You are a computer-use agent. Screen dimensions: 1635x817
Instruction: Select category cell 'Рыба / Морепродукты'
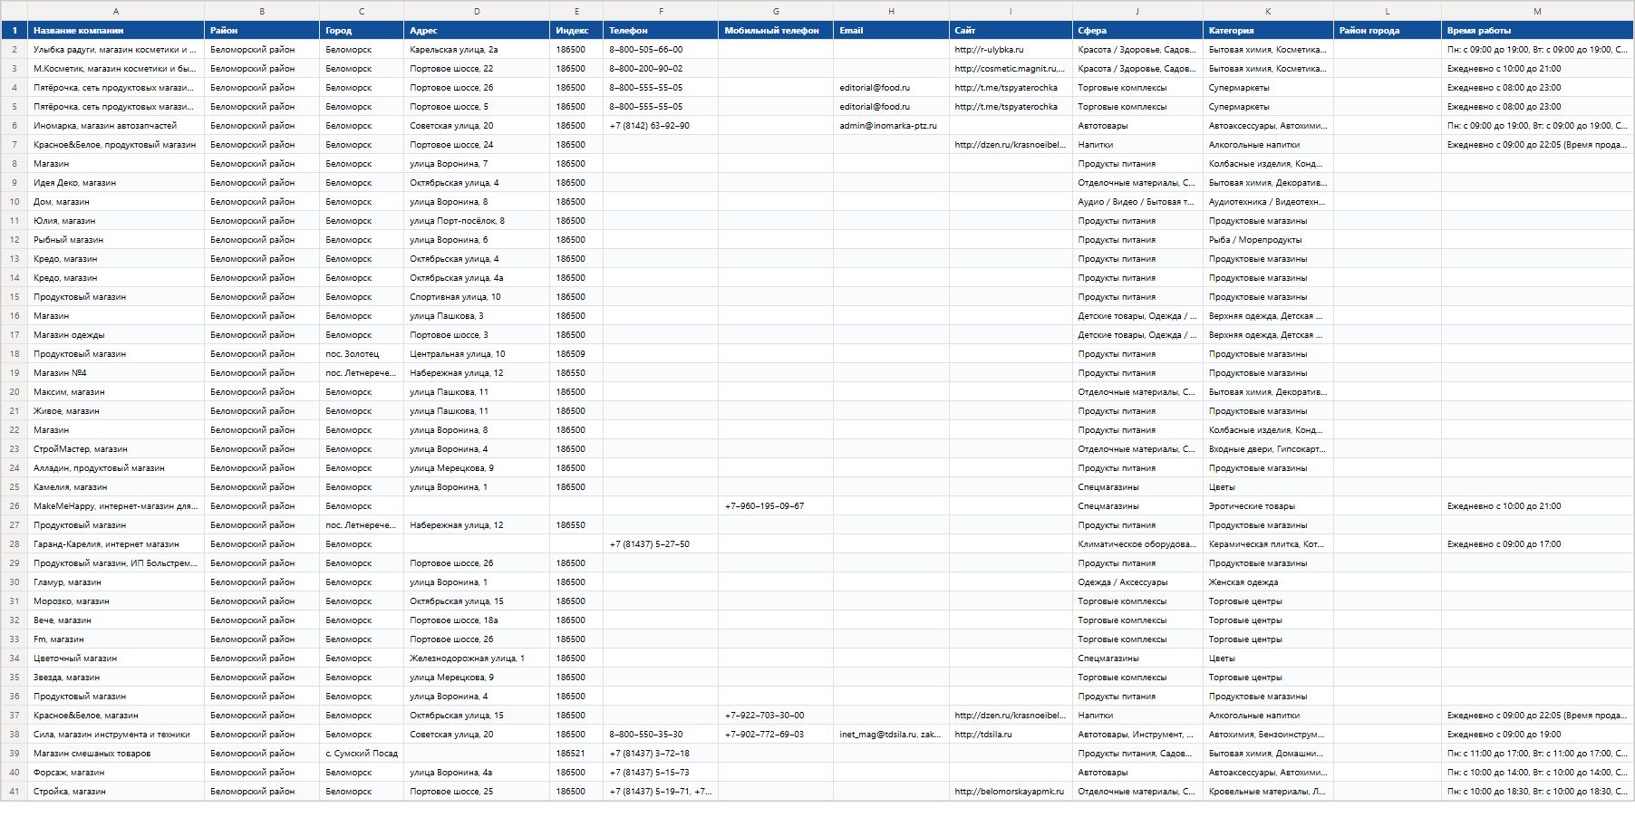pos(1268,240)
